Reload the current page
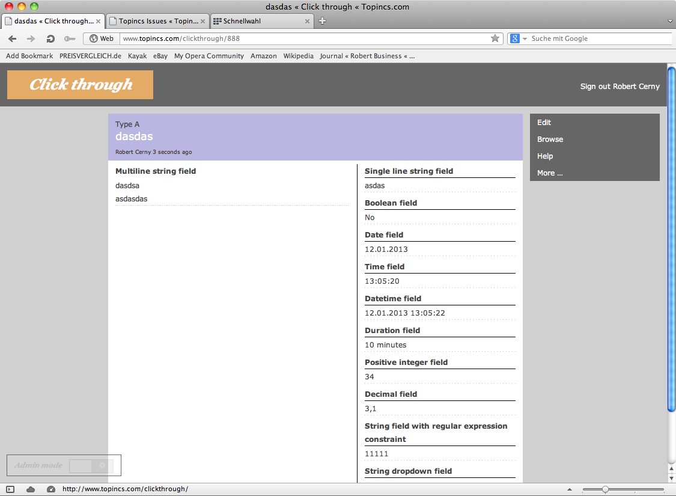The image size is (676, 496). coord(51,38)
